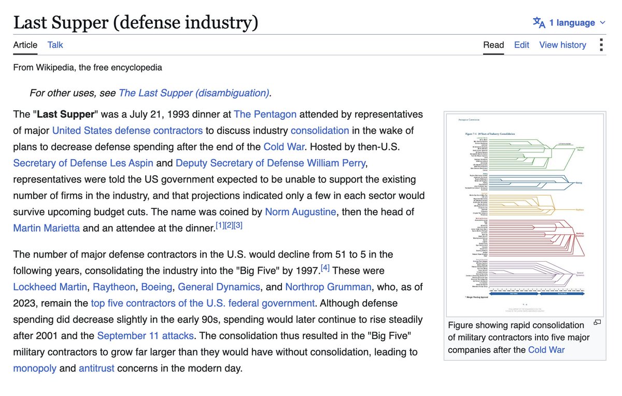Open the General Dynamics link
The height and width of the screenshot is (396, 622).
(219, 287)
